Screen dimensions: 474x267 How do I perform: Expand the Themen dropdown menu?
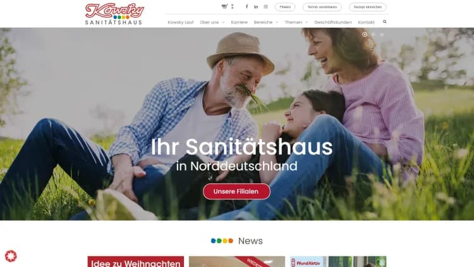tap(296, 22)
